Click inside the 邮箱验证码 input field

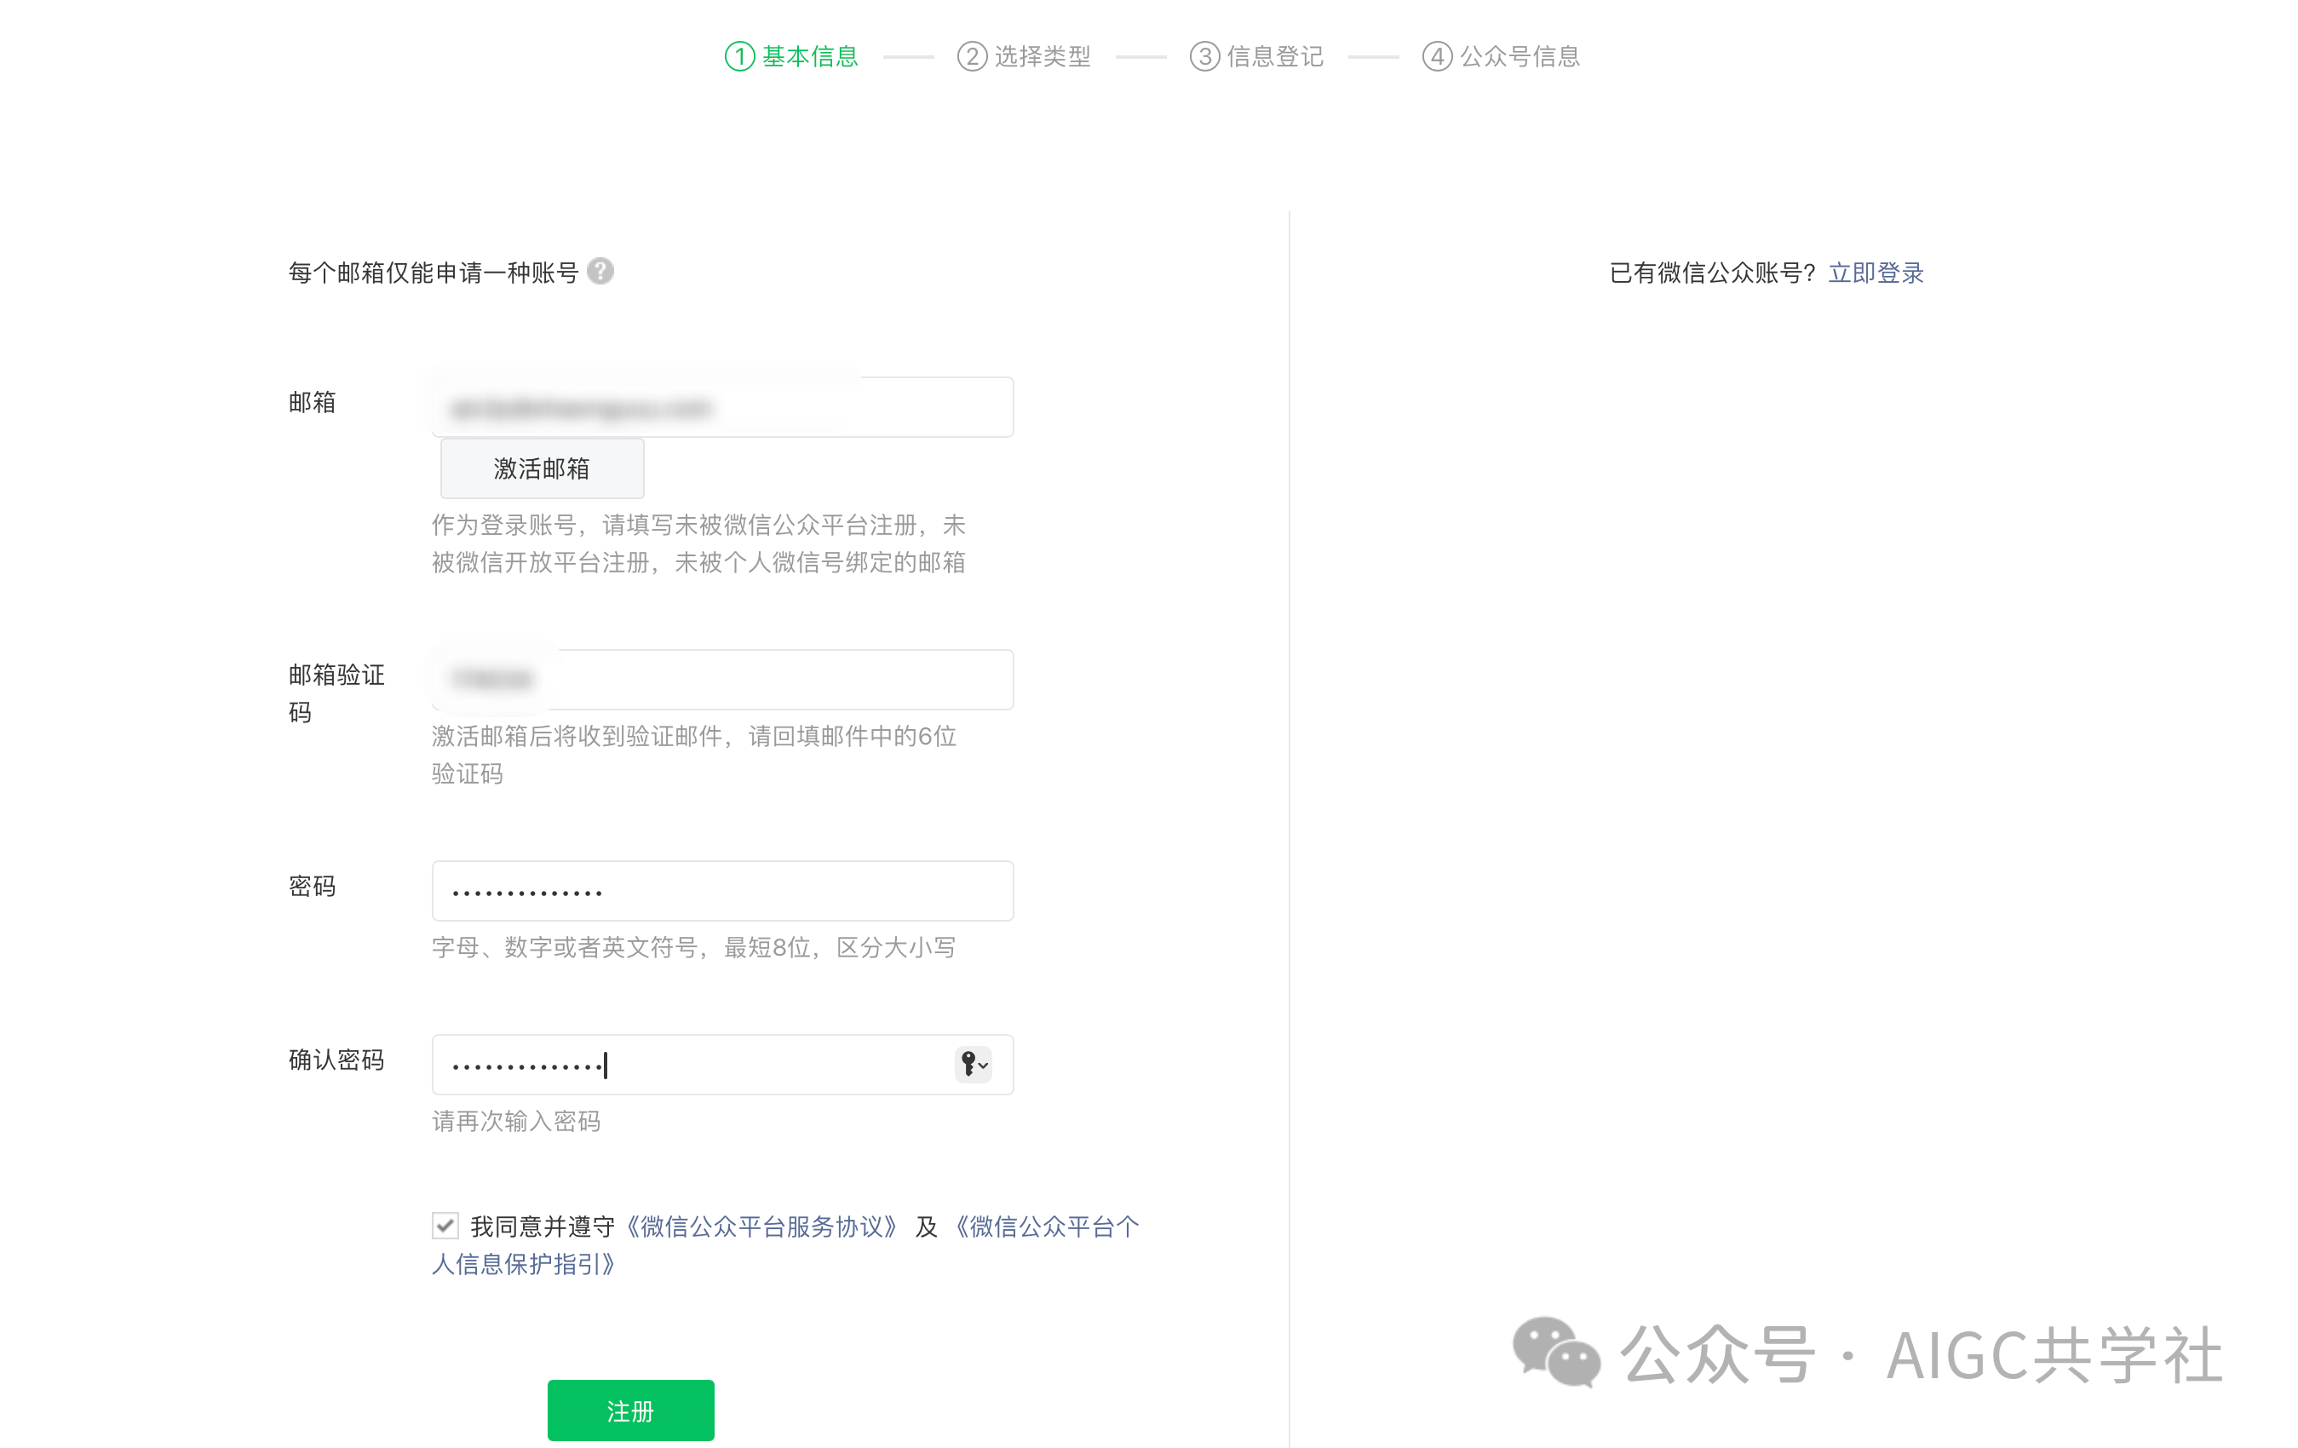point(721,679)
